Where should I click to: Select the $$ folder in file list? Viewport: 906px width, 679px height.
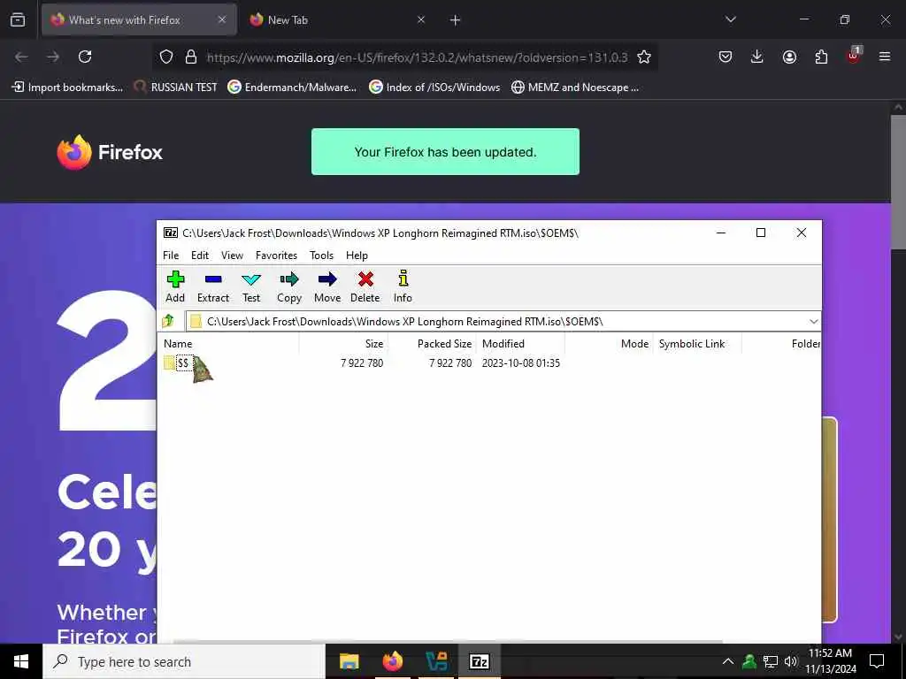(x=182, y=362)
